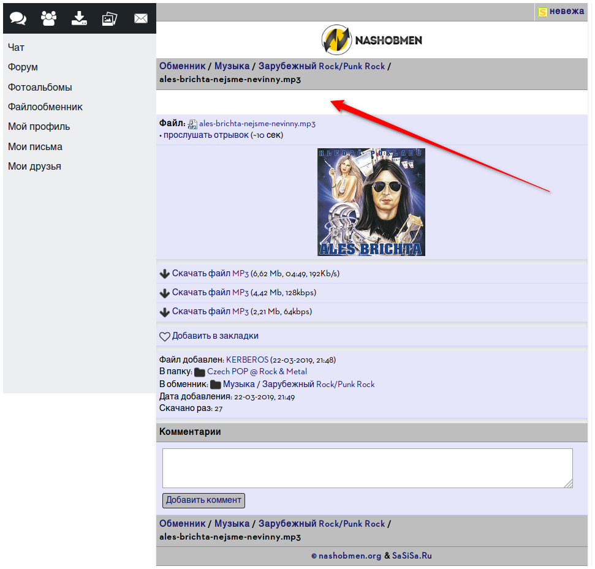
Task: Open chat via speech bubbles icon
Action: tap(18, 18)
